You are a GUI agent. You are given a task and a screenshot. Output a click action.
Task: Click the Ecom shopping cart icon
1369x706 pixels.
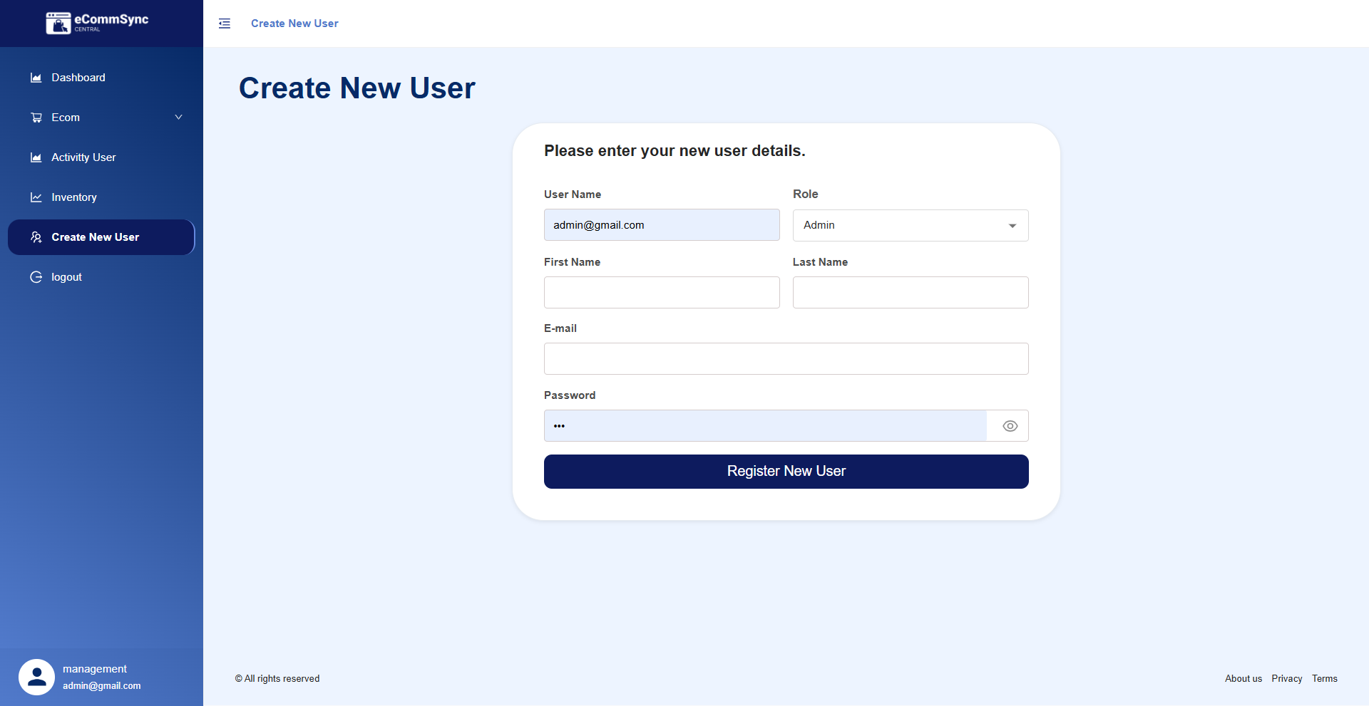click(36, 118)
